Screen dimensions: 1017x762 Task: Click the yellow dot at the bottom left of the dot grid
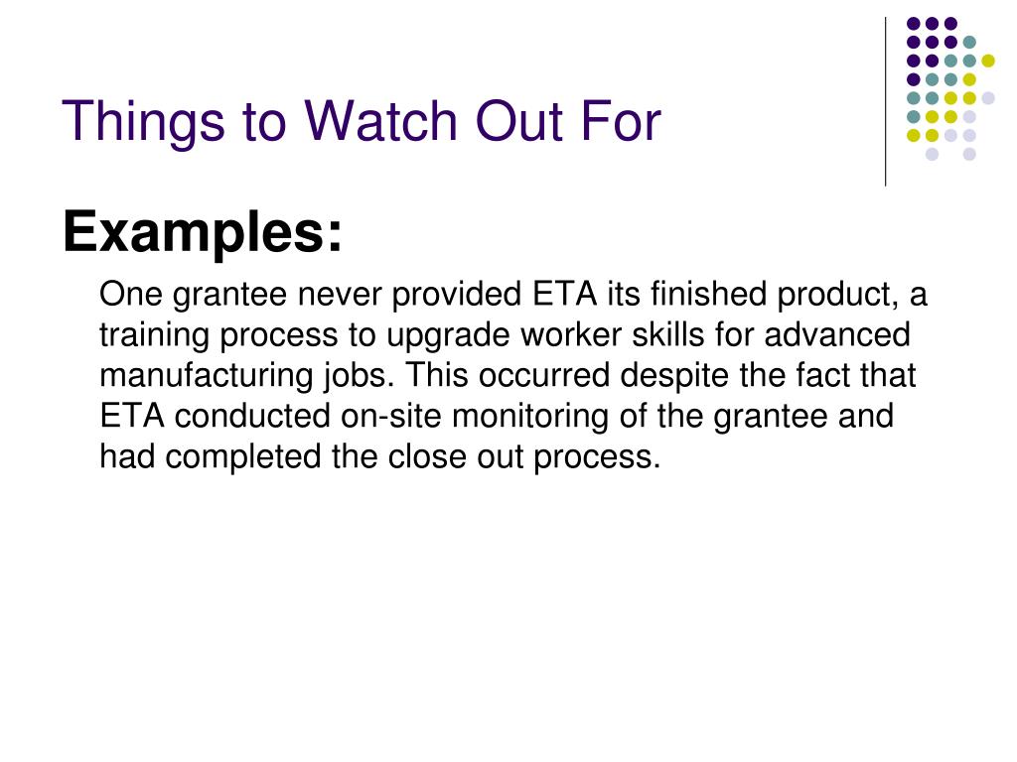click(x=914, y=135)
